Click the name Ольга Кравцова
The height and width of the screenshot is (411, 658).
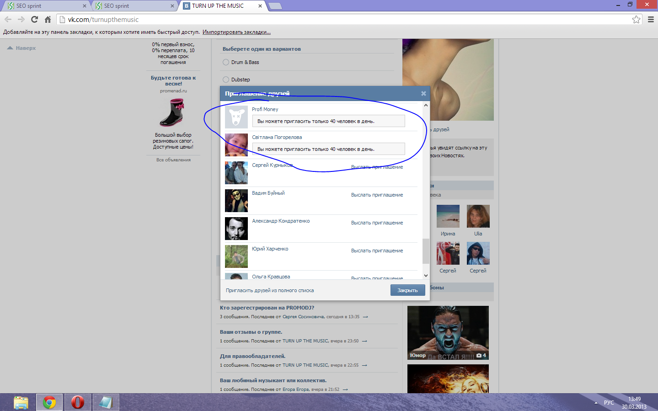(x=271, y=277)
